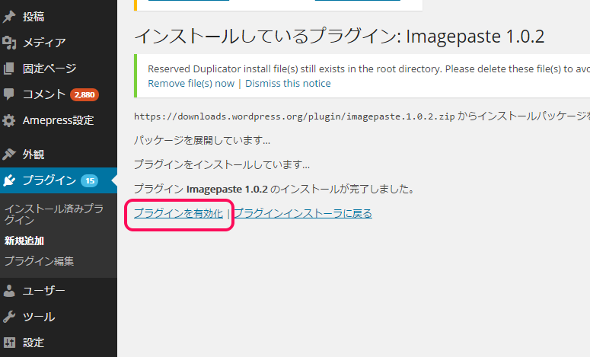
Task: Click the Remove file(s) now link
Action: pos(190,83)
